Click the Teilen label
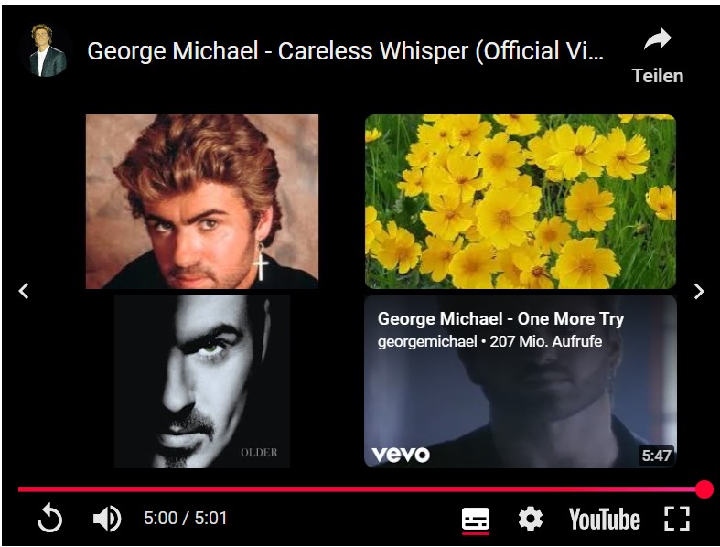 click(x=658, y=76)
